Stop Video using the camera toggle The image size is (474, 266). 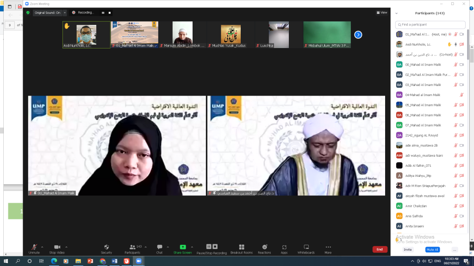coord(57,247)
